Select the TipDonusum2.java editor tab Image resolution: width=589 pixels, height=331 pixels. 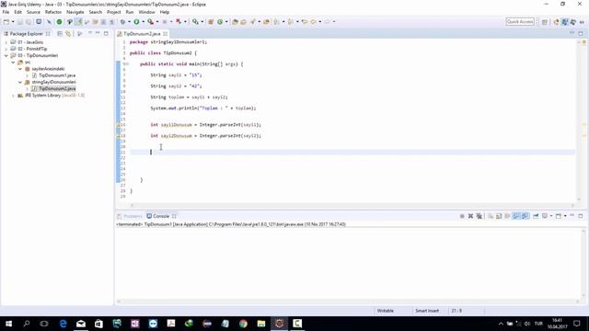point(142,33)
